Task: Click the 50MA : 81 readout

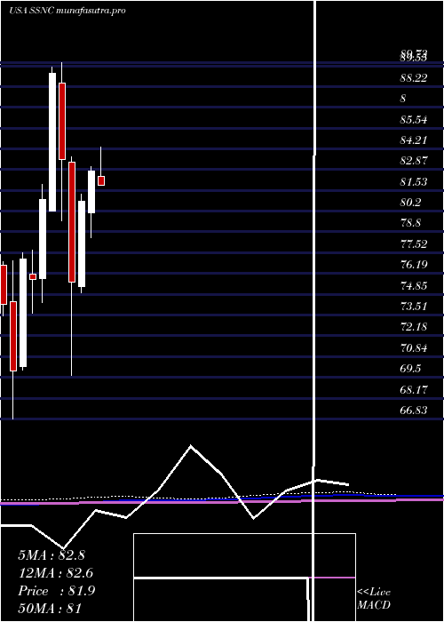Action: (x=50, y=609)
